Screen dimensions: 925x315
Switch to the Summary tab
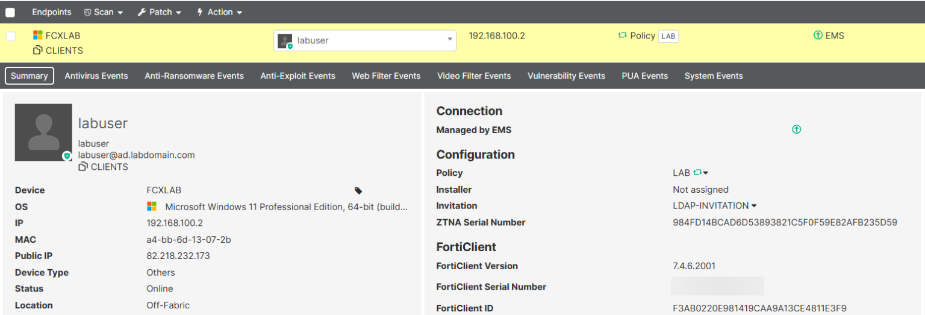(30, 76)
